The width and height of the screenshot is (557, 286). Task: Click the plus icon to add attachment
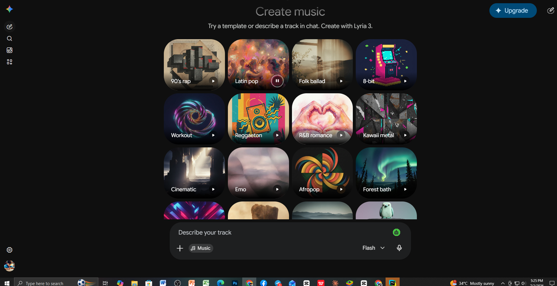180,248
